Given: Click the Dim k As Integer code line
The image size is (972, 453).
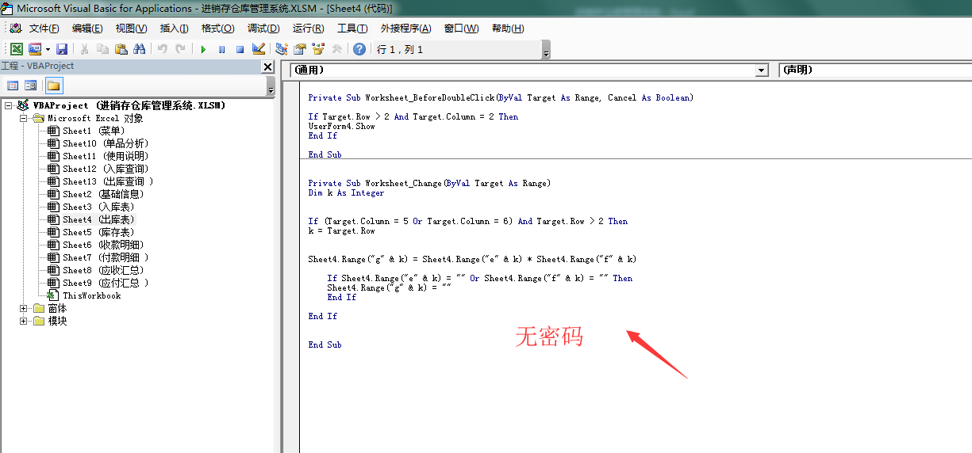Looking at the screenshot, I should click(346, 192).
